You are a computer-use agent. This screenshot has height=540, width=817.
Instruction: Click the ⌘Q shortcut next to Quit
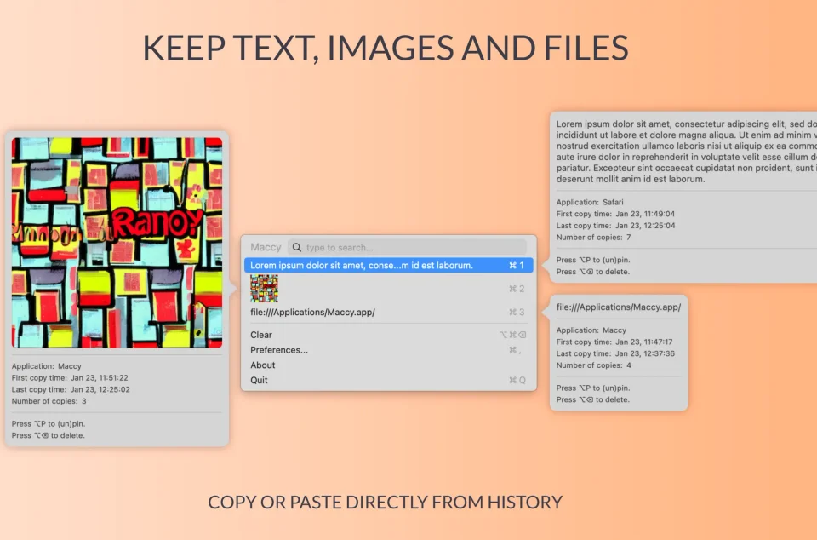[517, 381]
